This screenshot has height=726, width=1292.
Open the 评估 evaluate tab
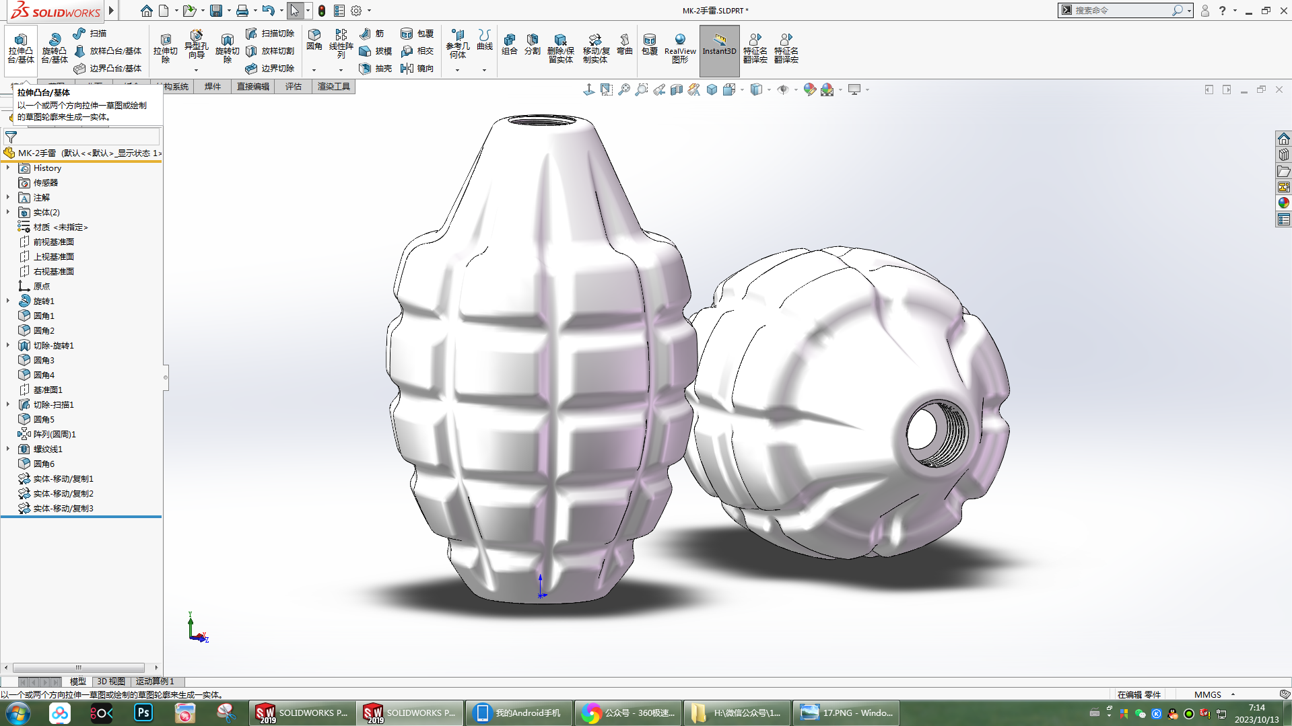click(294, 86)
